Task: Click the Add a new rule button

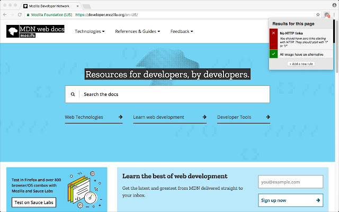Action: point(301,64)
